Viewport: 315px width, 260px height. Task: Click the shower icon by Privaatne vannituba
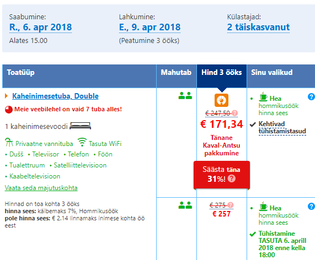(9, 142)
